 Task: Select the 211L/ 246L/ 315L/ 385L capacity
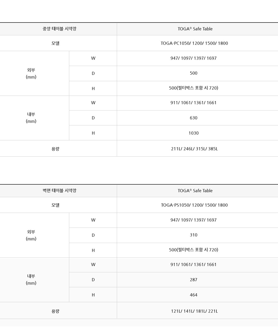tap(194, 149)
